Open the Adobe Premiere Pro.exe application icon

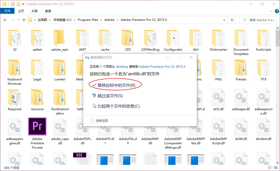pos(37,126)
